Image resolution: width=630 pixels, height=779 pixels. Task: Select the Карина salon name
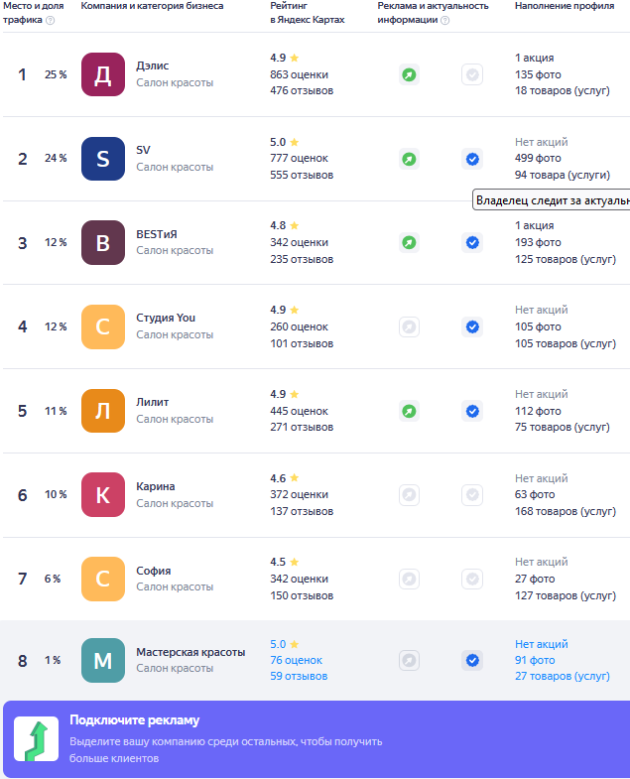point(156,486)
